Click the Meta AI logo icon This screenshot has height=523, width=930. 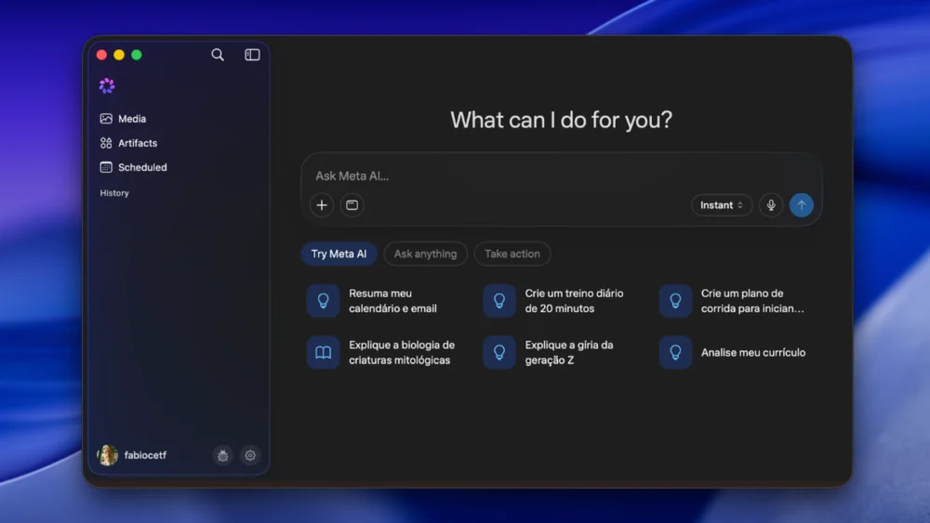coord(107,85)
